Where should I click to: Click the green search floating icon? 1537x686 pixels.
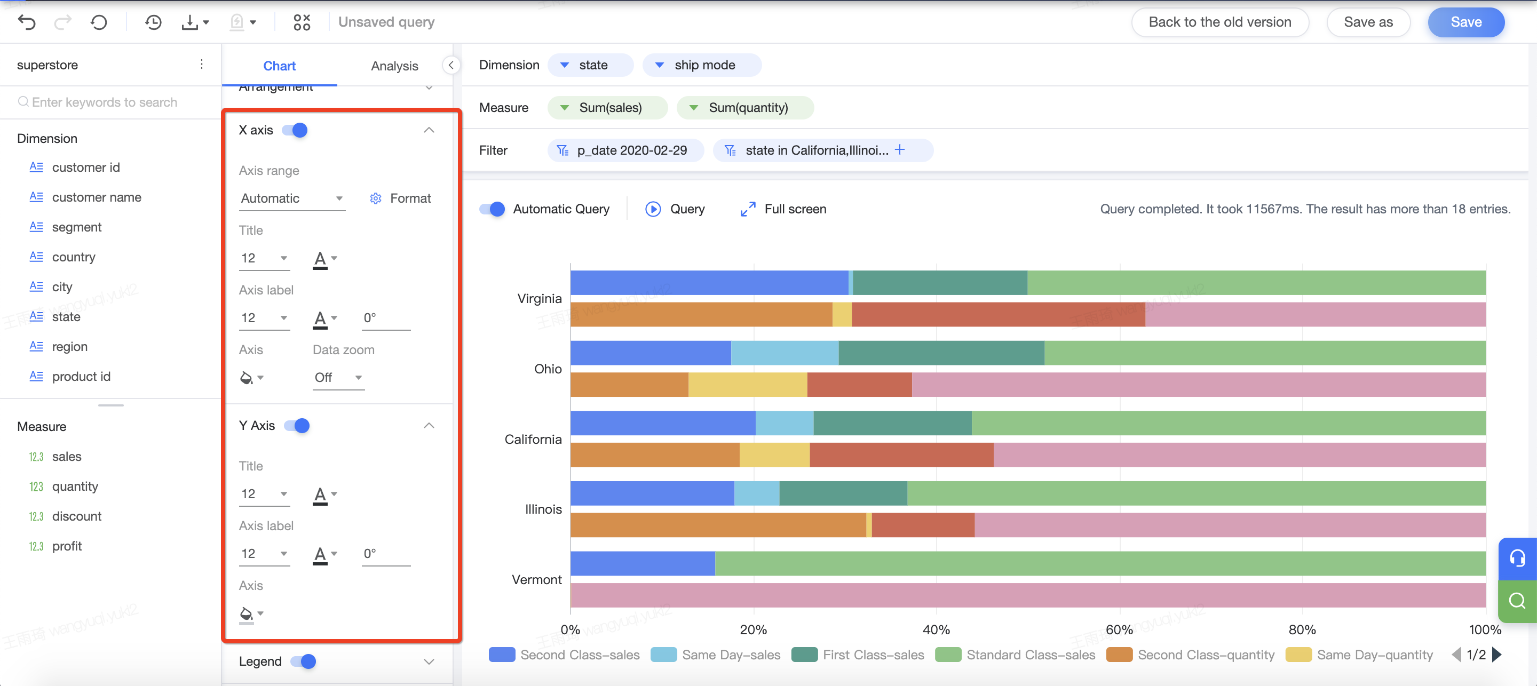(x=1517, y=601)
